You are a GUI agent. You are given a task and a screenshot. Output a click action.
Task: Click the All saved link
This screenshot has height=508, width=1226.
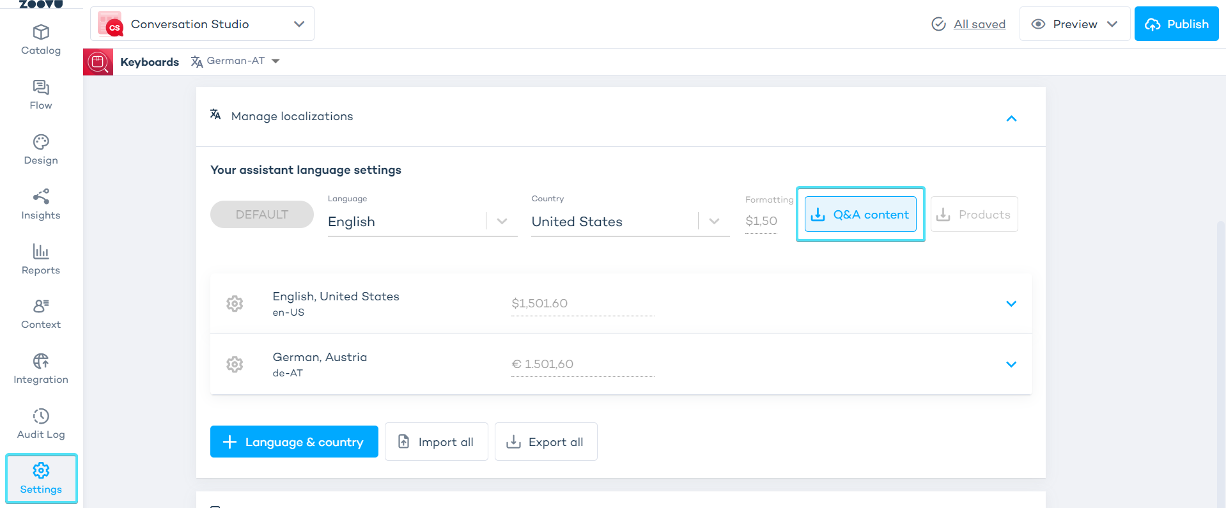(979, 24)
